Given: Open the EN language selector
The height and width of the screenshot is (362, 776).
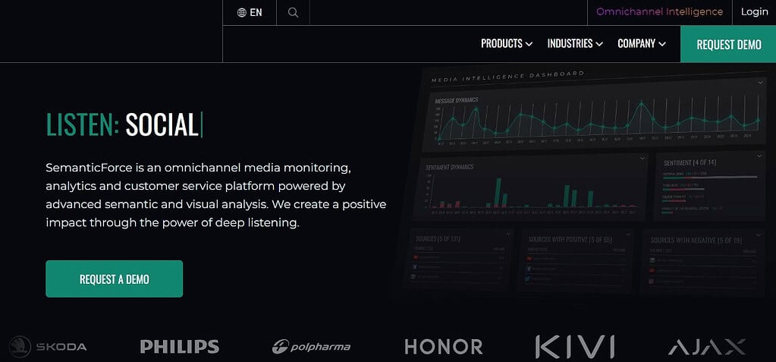Looking at the screenshot, I should 250,12.
